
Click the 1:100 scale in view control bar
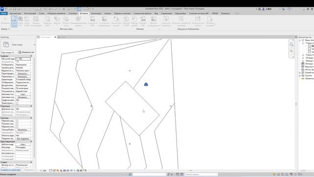coord(43,171)
